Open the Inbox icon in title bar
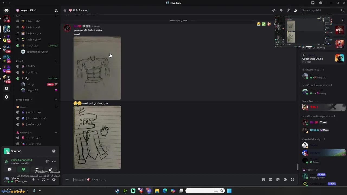 tap(313, 3)
